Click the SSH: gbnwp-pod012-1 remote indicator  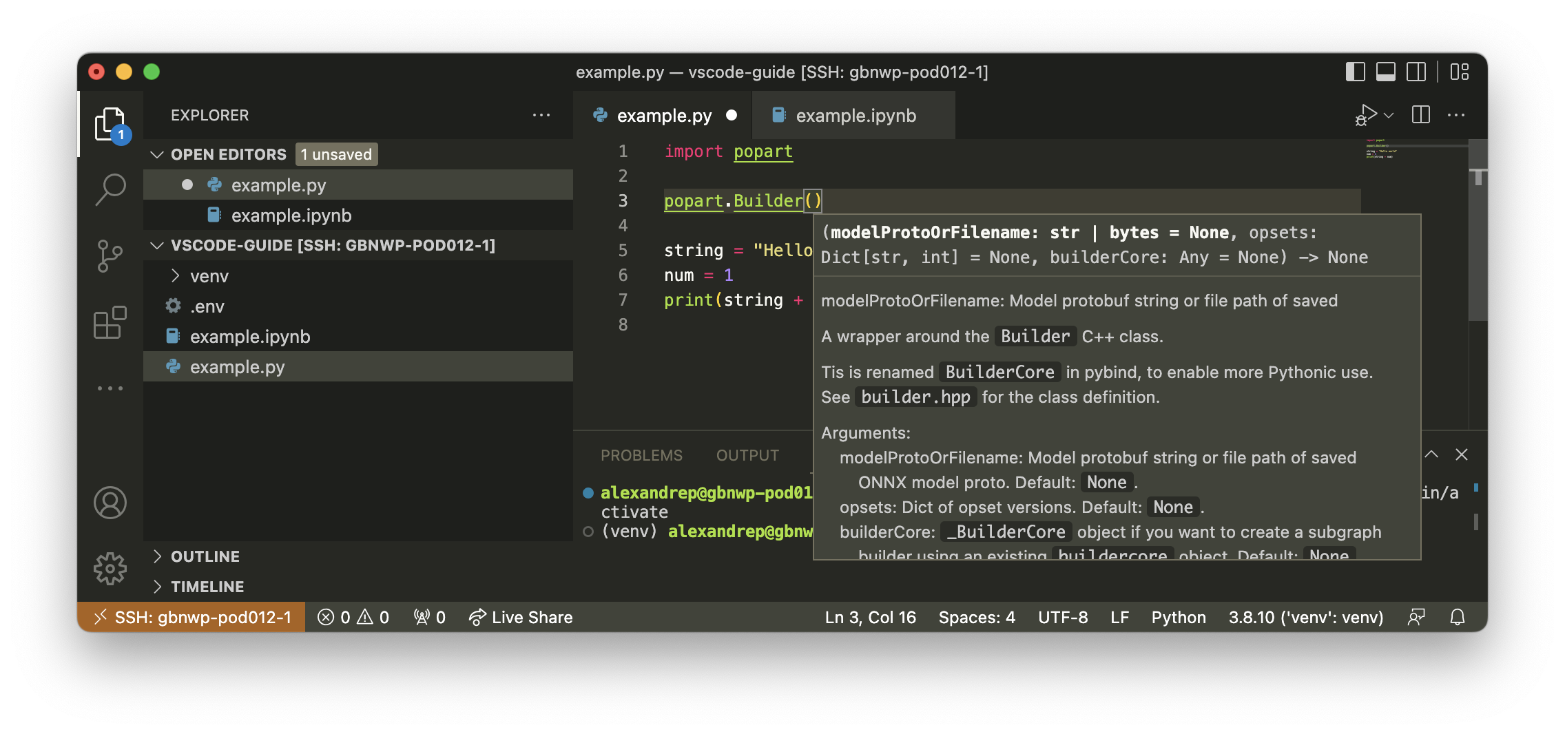(191, 617)
